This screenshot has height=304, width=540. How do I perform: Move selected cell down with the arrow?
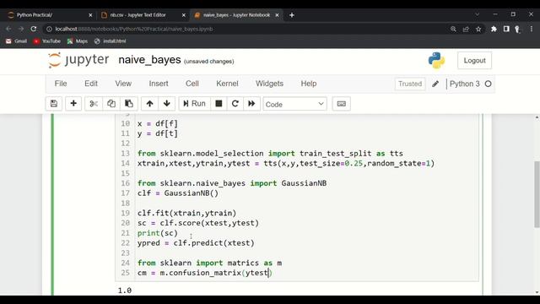tap(167, 104)
